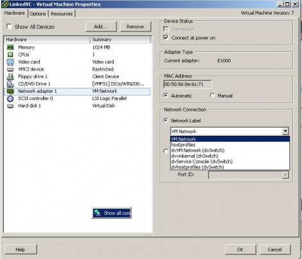Click the 1024 MB summary value

coord(101,47)
